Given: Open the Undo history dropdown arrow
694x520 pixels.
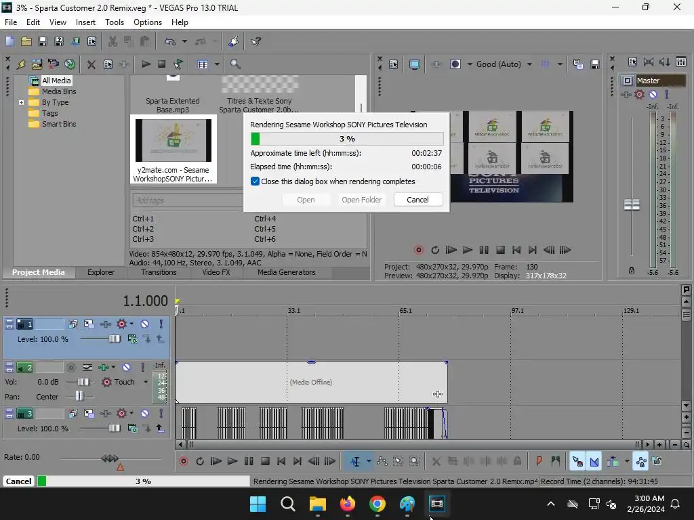Looking at the screenshot, I should point(184,41).
